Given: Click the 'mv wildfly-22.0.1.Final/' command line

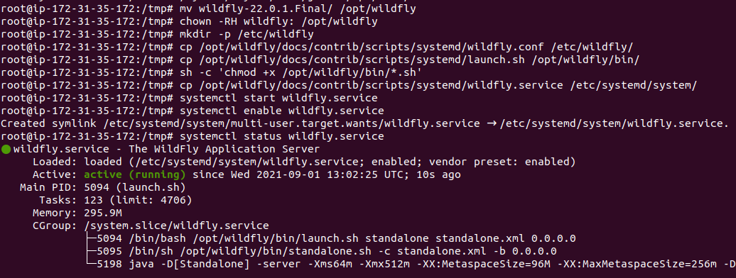Looking at the screenshot, I should [298, 9].
